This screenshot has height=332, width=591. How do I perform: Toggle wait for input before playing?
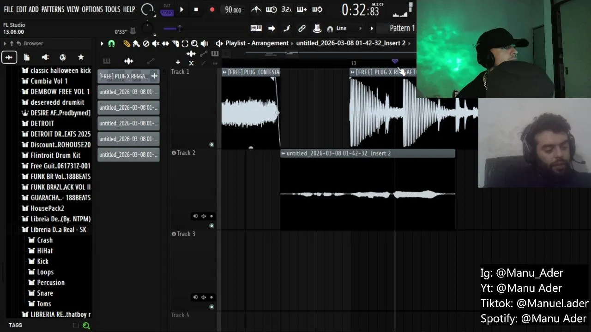[x=271, y=9]
